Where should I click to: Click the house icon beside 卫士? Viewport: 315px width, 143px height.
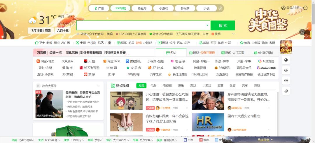click(36, 43)
